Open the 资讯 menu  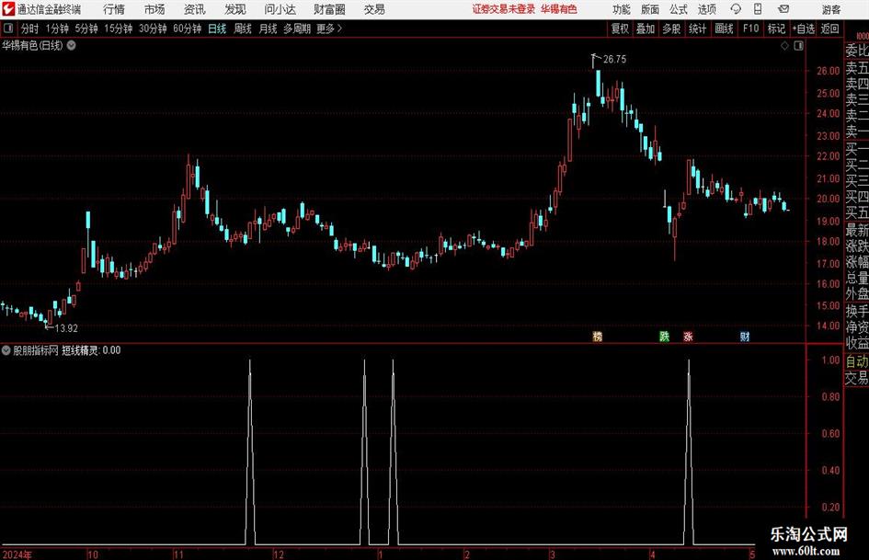(195, 9)
